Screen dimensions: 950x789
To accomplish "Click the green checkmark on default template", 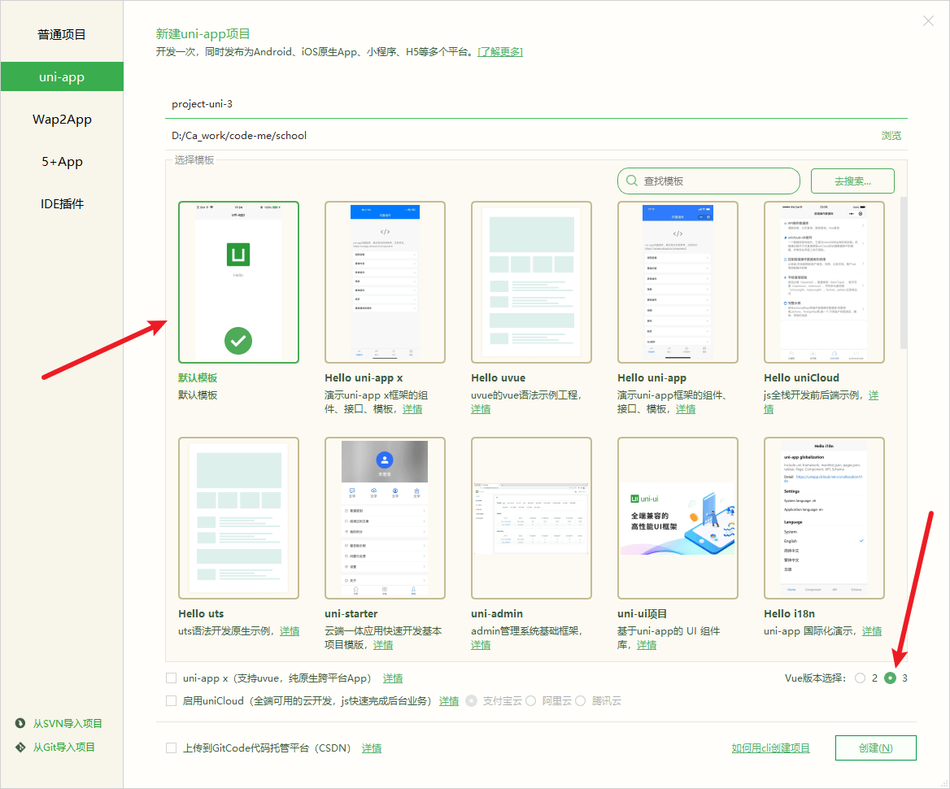I will point(238,341).
